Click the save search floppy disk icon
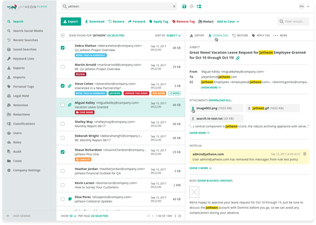This screenshot has height=225, width=316. click(x=184, y=7)
